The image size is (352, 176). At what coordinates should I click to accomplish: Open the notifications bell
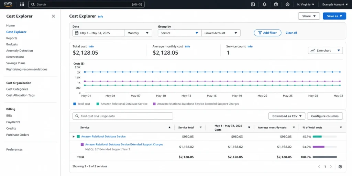pos(264,4)
